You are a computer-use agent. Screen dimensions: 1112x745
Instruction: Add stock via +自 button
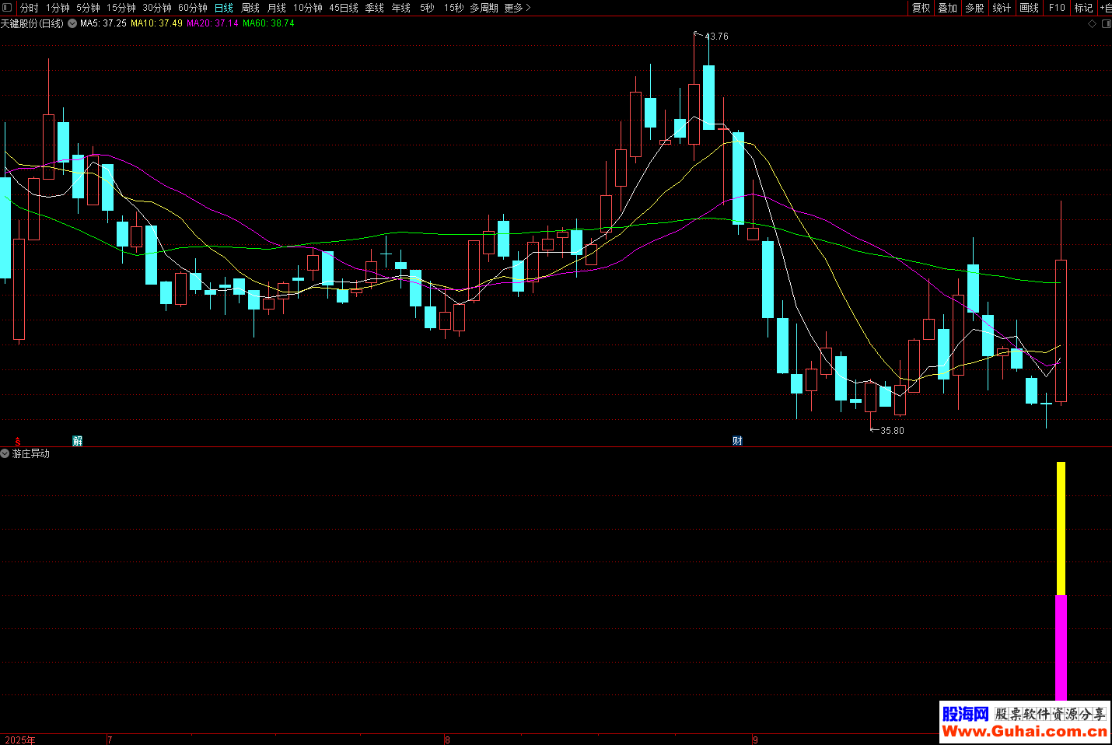tap(1105, 8)
